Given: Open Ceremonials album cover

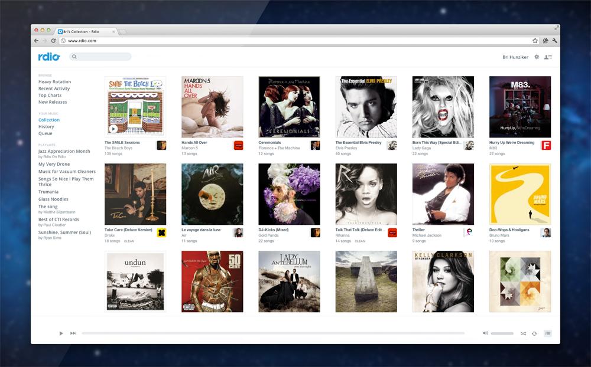Looking at the screenshot, I should [289, 107].
